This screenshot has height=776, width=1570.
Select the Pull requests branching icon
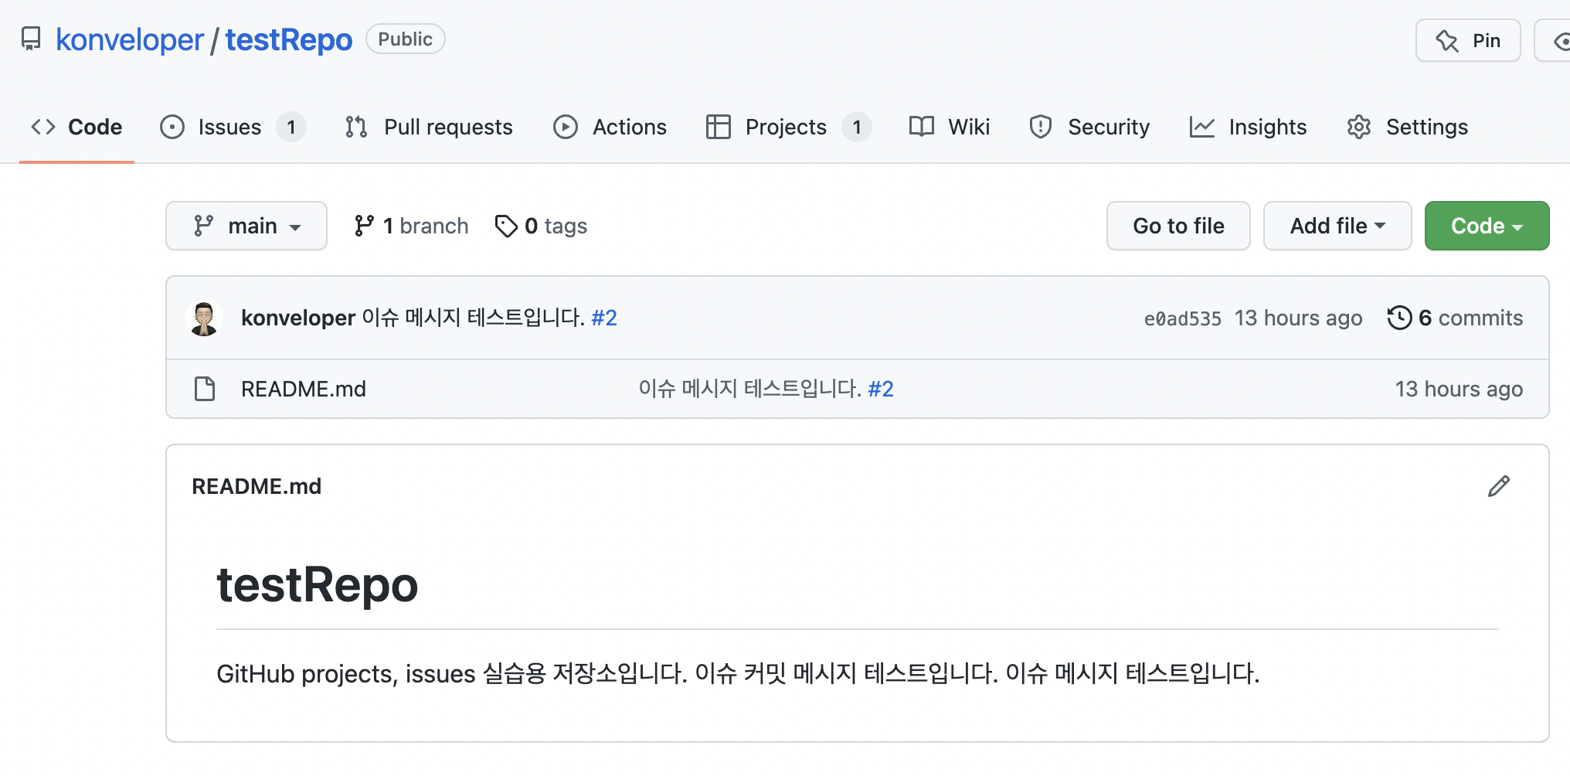tap(355, 127)
